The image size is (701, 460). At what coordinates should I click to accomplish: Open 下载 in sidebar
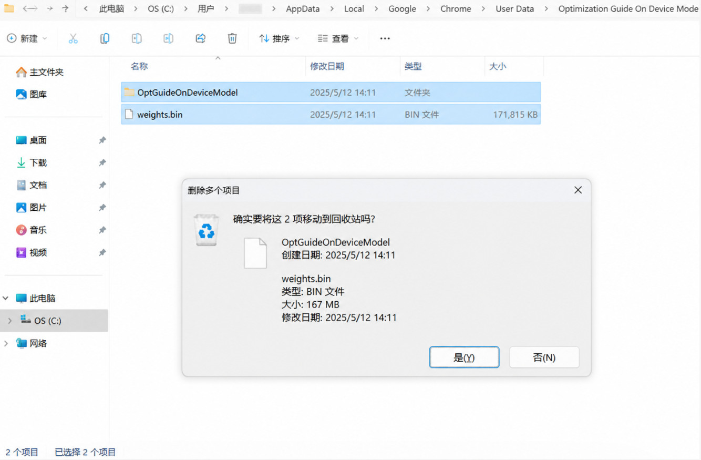click(31, 163)
